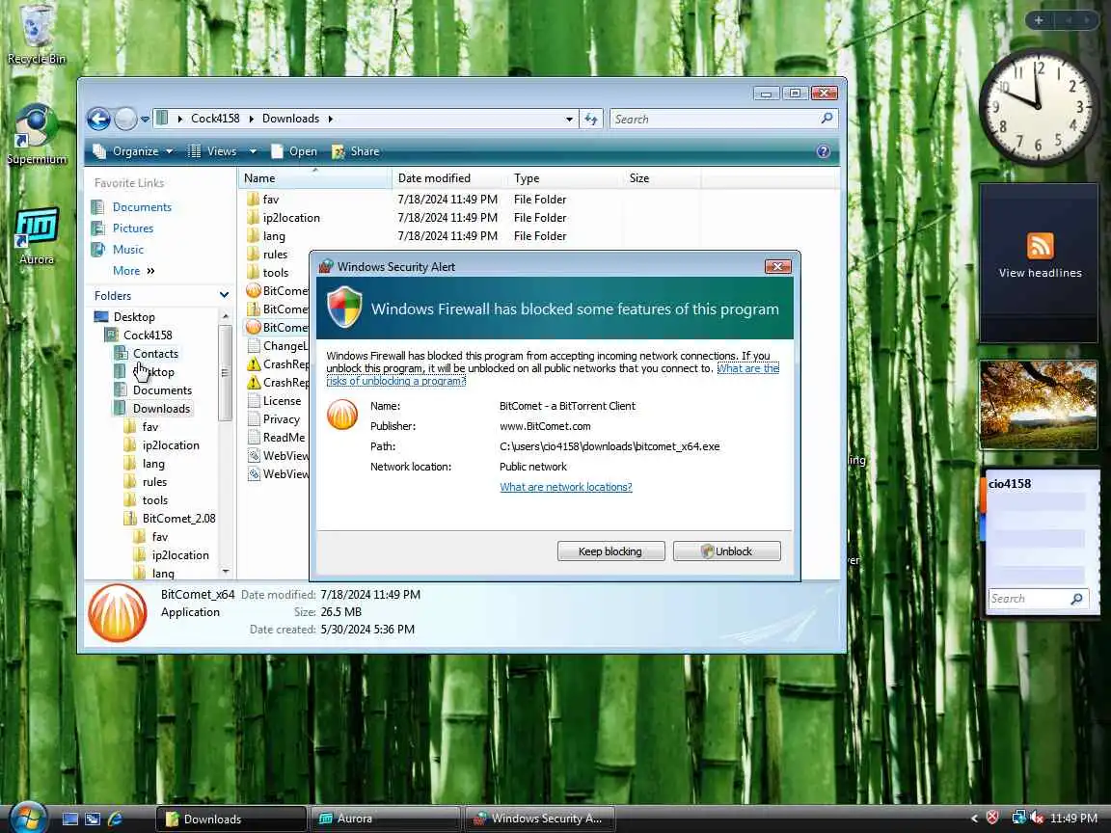This screenshot has height=833, width=1111.
Task: Open Explorer help icon
Action: tap(823, 151)
